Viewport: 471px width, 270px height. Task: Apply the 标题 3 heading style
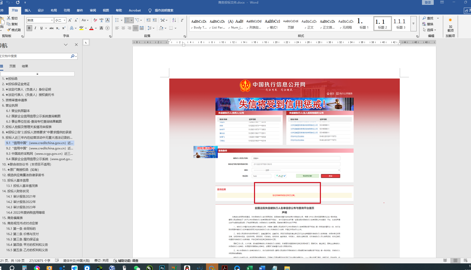pyautogui.click(x=401, y=24)
